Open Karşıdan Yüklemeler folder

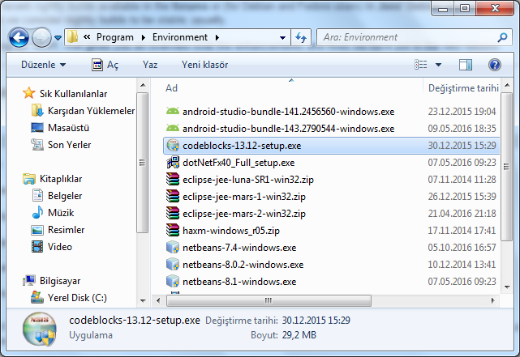pyautogui.click(x=91, y=111)
